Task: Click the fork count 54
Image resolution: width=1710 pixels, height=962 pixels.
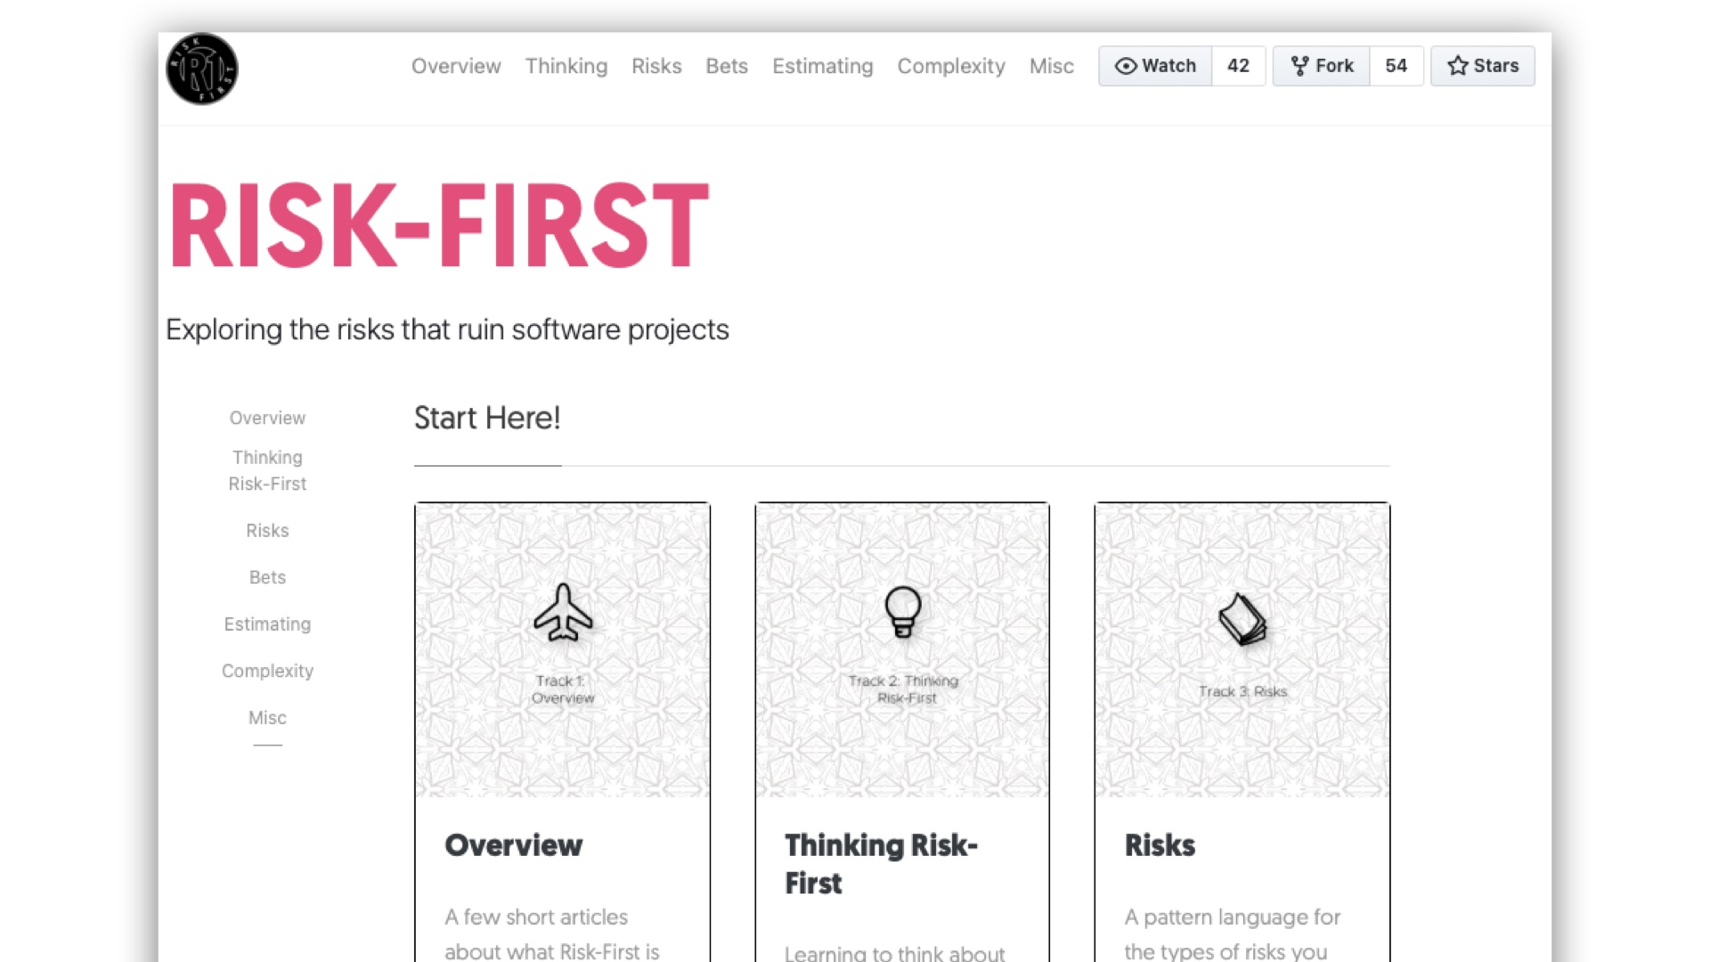Action: 1396,66
